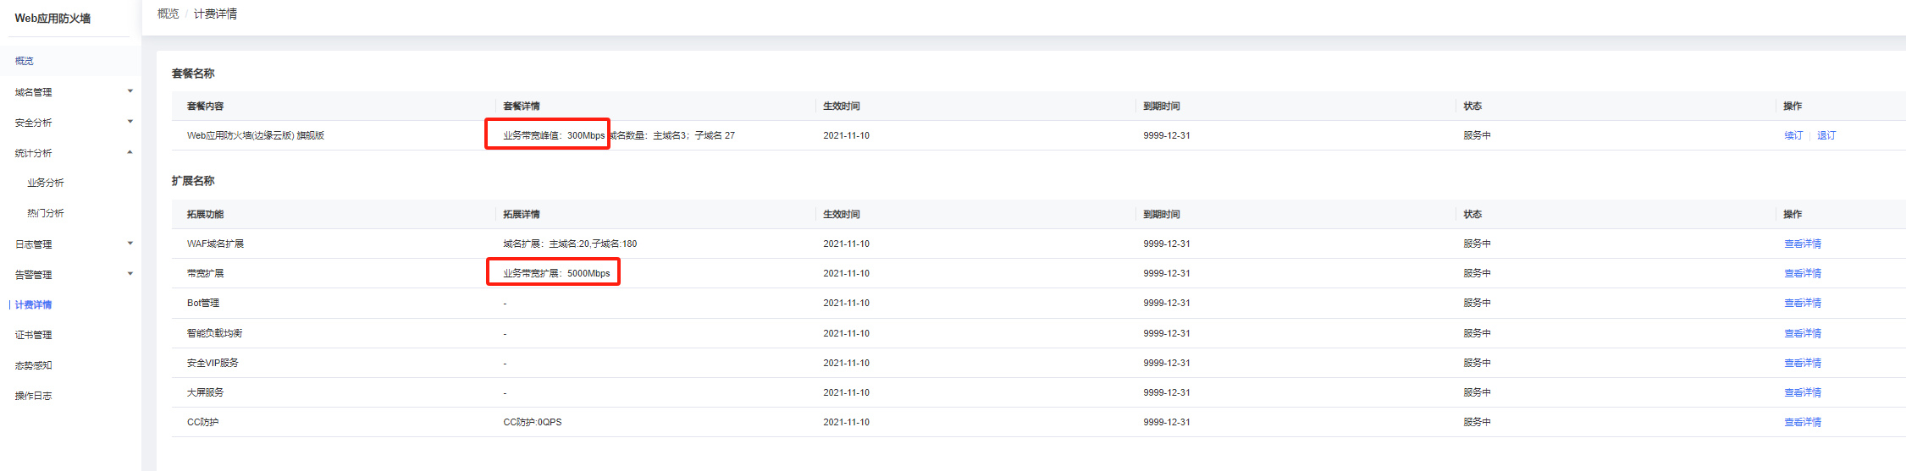
Task: Click 退订 link for flagship package
Action: (x=1826, y=135)
